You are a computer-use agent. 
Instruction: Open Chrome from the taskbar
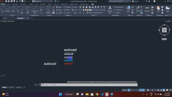[97, 94]
